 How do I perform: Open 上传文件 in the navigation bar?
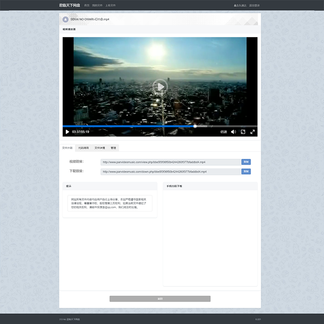[x=111, y=6]
